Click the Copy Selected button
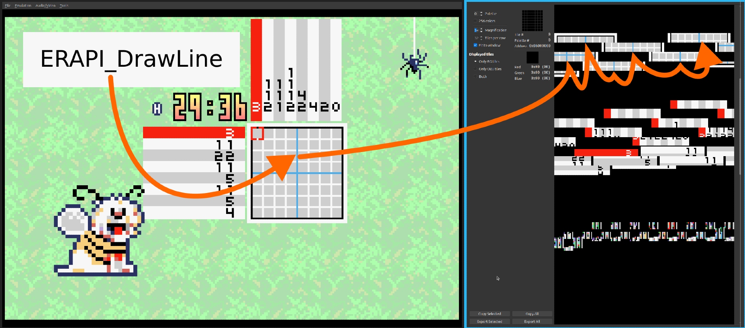Image resolution: width=745 pixels, height=328 pixels. click(x=489, y=314)
